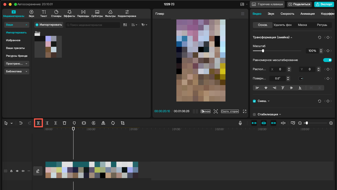This screenshot has width=337, height=190.
Task: Uncheck the Смеш. checkbox
Action: (x=254, y=101)
